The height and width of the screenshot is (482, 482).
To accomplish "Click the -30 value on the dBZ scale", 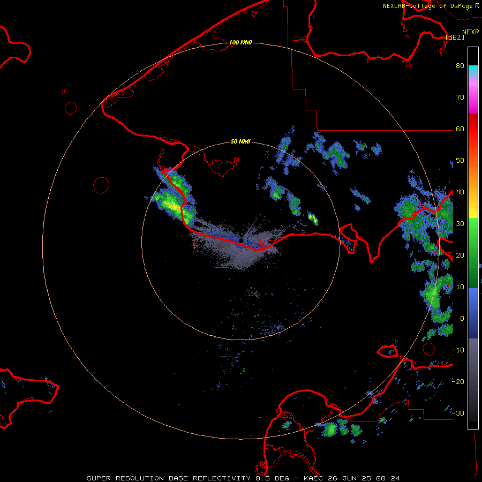I will pos(458,413).
